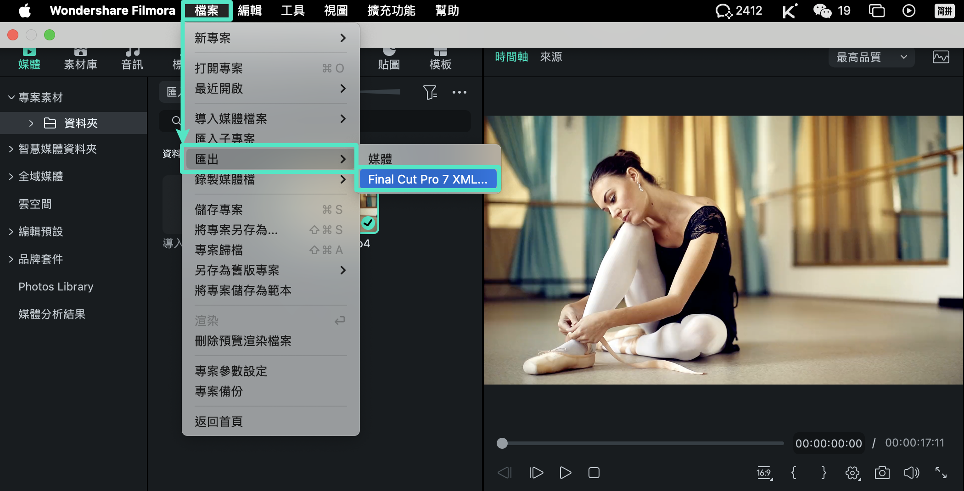Set mark-in point with left brace icon

tap(794, 473)
